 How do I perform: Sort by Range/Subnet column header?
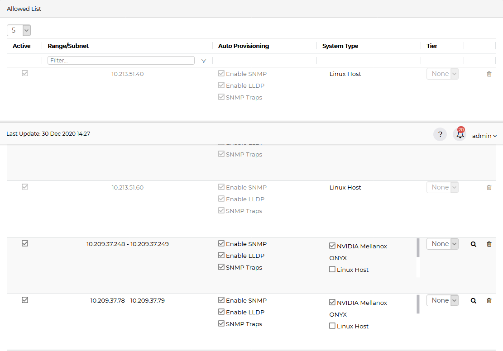pyautogui.click(x=68, y=46)
